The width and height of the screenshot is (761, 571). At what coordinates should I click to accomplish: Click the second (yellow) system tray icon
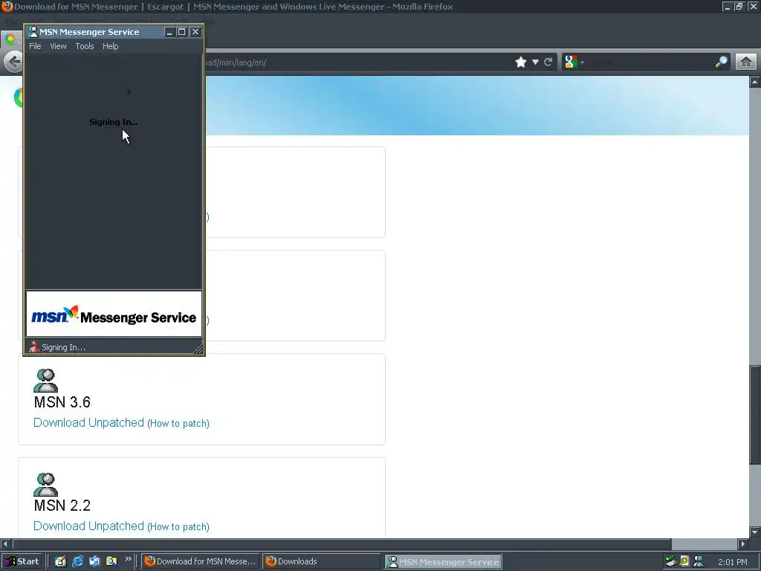click(x=684, y=562)
